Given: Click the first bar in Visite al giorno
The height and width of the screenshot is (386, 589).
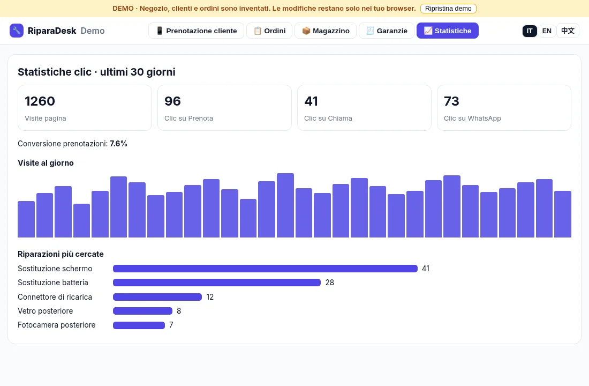Looking at the screenshot, I should pos(26,219).
